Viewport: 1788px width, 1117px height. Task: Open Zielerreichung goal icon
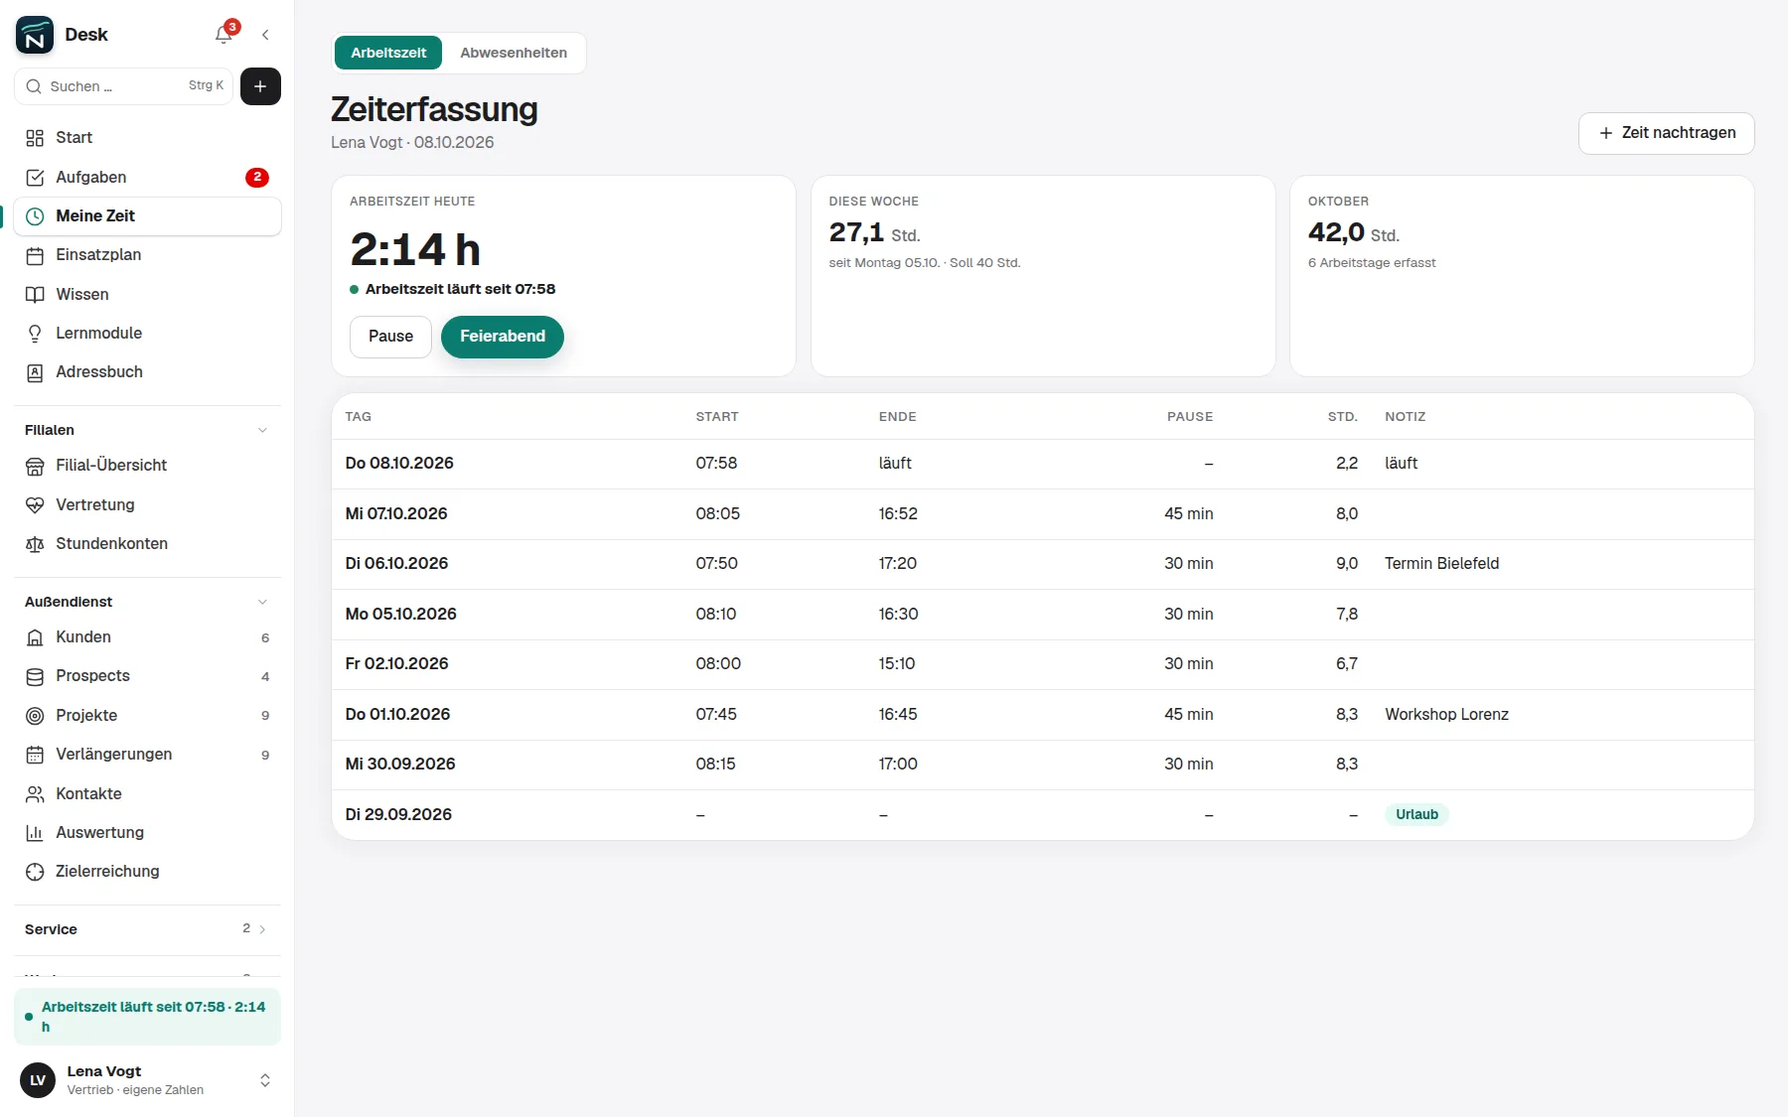(x=35, y=872)
